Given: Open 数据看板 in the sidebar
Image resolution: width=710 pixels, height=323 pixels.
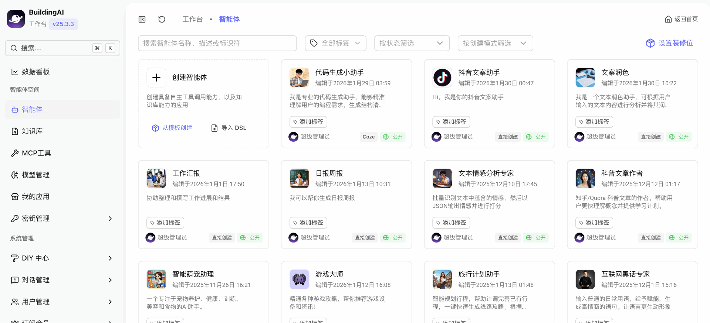Looking at the screenshot, I should [62, 72].
